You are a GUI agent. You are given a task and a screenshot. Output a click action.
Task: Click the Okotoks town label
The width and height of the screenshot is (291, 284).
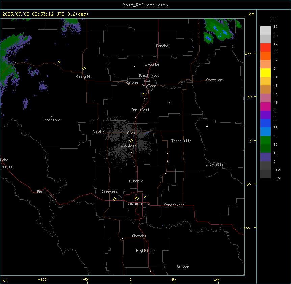coord(139,236)
